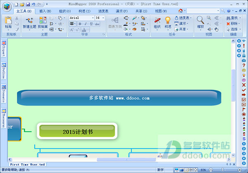Open the 演示(P) ribbon tab
The height and width of the screenshot is (173, 248).
click(x=122, y=11)
